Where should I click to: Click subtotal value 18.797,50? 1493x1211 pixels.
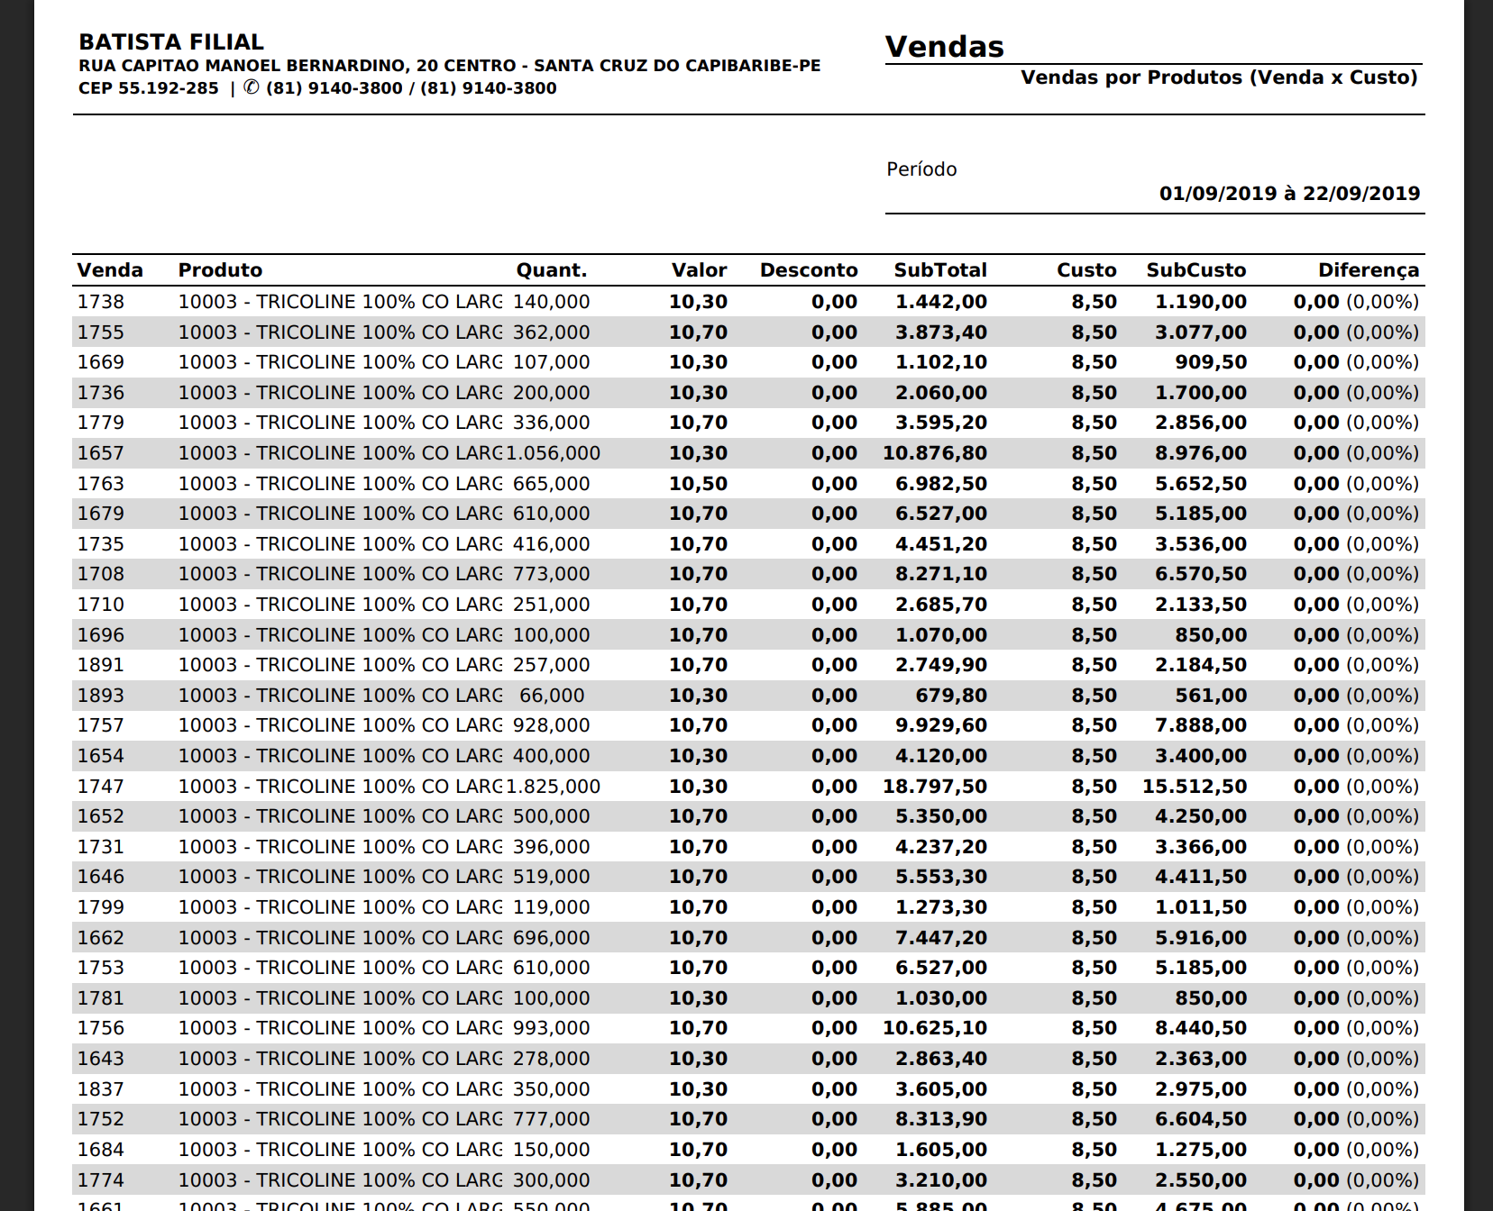coord(935,787)
